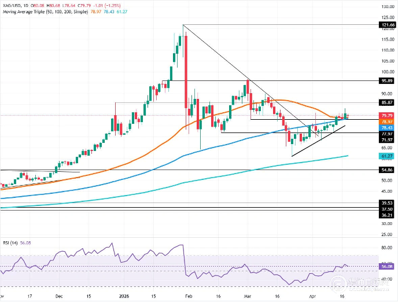Click the red 79.79 current price tag
Viewport: 398px width, 302px height.
pos(387,116)
